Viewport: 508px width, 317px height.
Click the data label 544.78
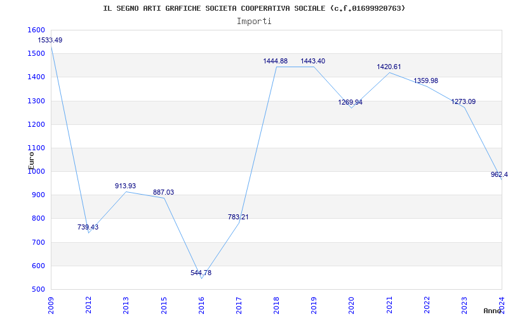pos(201,273)
